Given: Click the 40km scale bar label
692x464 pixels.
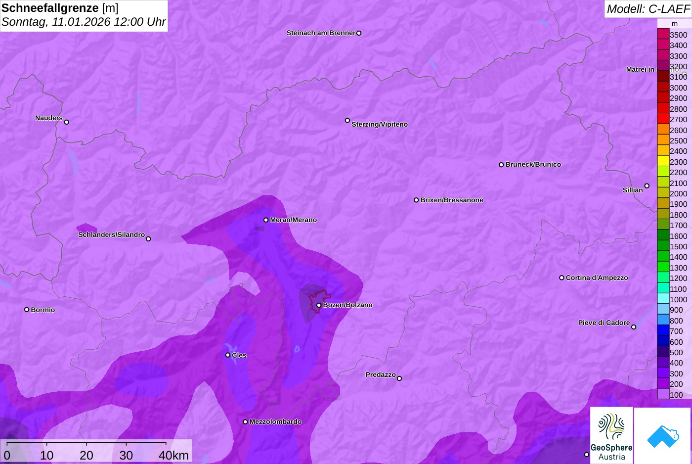Looking at the screenshot, I should (173, 455).
